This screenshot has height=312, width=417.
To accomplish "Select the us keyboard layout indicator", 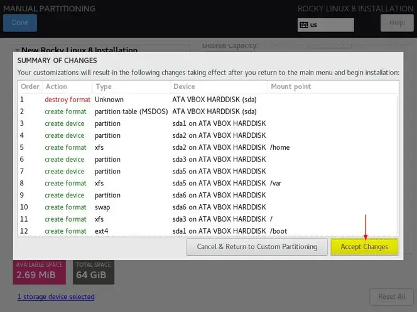I will 325,25.
